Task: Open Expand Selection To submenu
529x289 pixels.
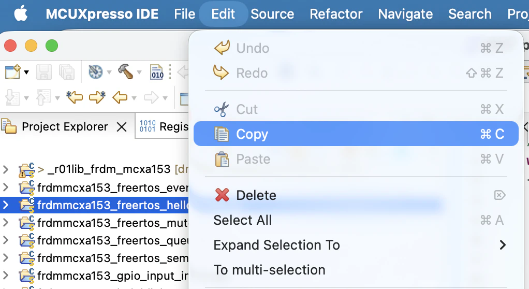Action: point(356,245)
